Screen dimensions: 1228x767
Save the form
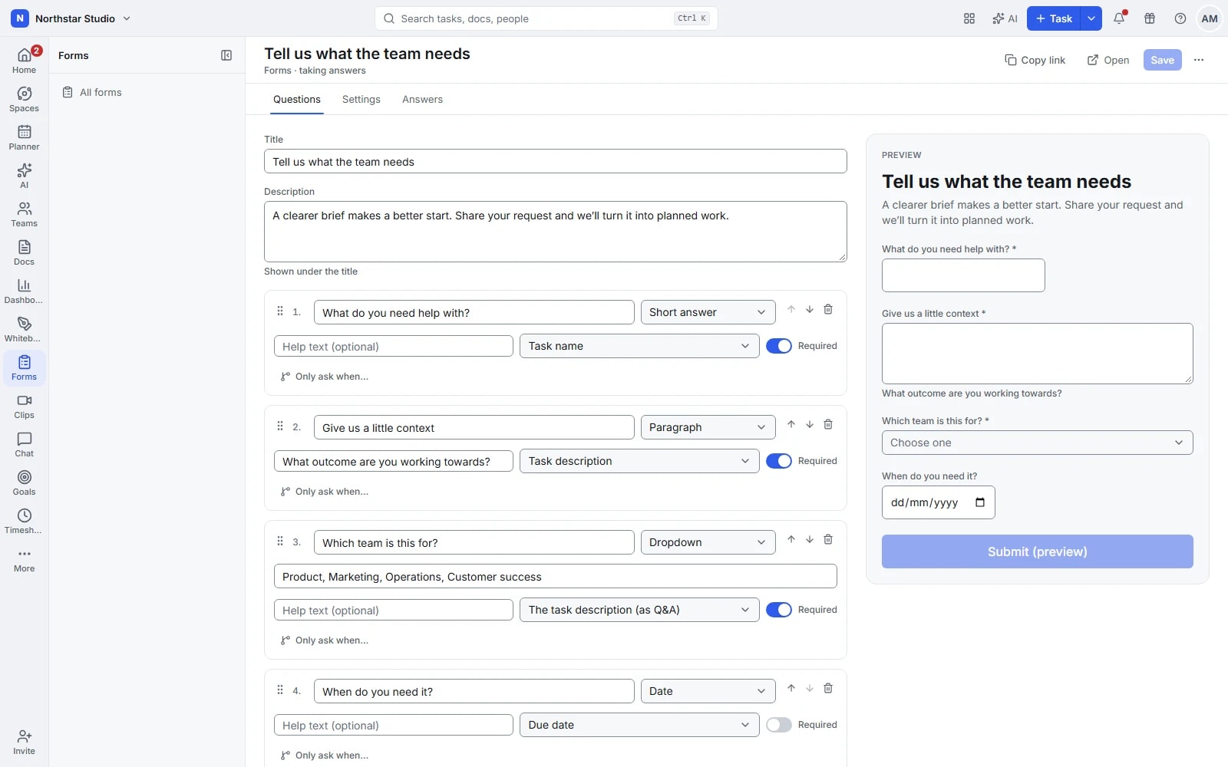click(1163, 60)
